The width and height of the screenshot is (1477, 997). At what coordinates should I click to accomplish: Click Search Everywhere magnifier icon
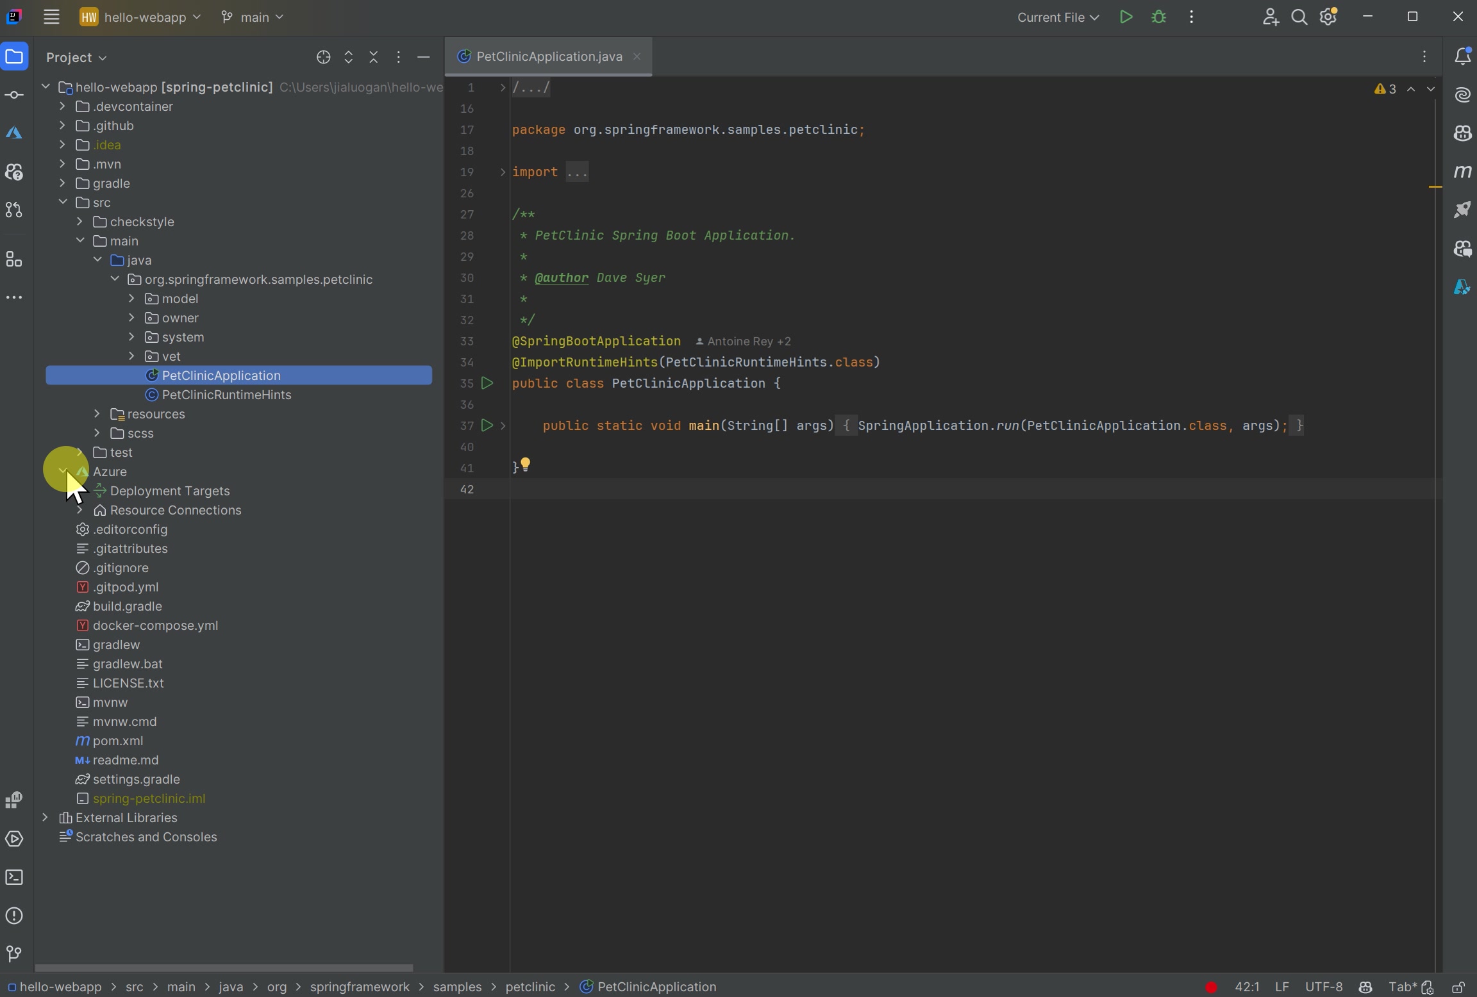pos(1299,17)
